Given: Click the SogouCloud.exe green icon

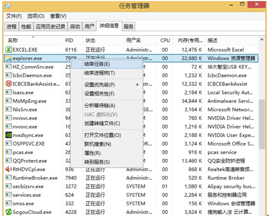Looking at the screenshot, I should pyautogui.click(x=9, y=212).
